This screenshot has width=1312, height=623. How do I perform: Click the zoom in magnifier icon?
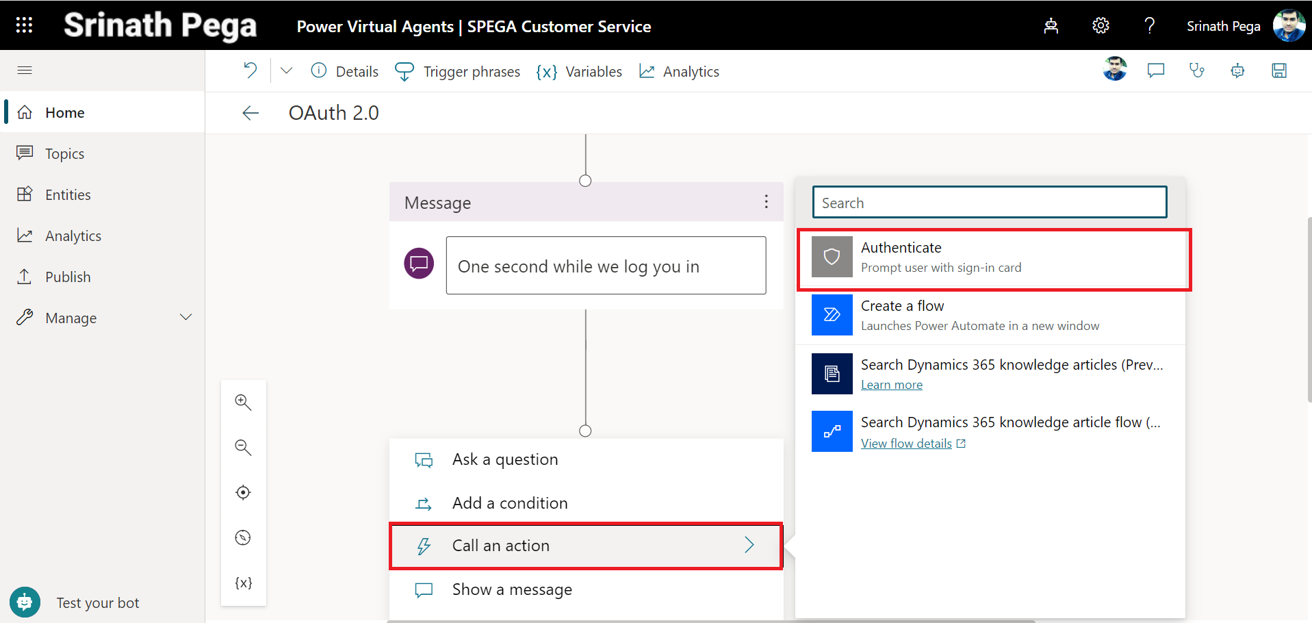point(243,403)
